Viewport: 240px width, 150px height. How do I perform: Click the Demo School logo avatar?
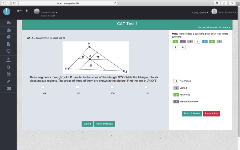point(37,11)
